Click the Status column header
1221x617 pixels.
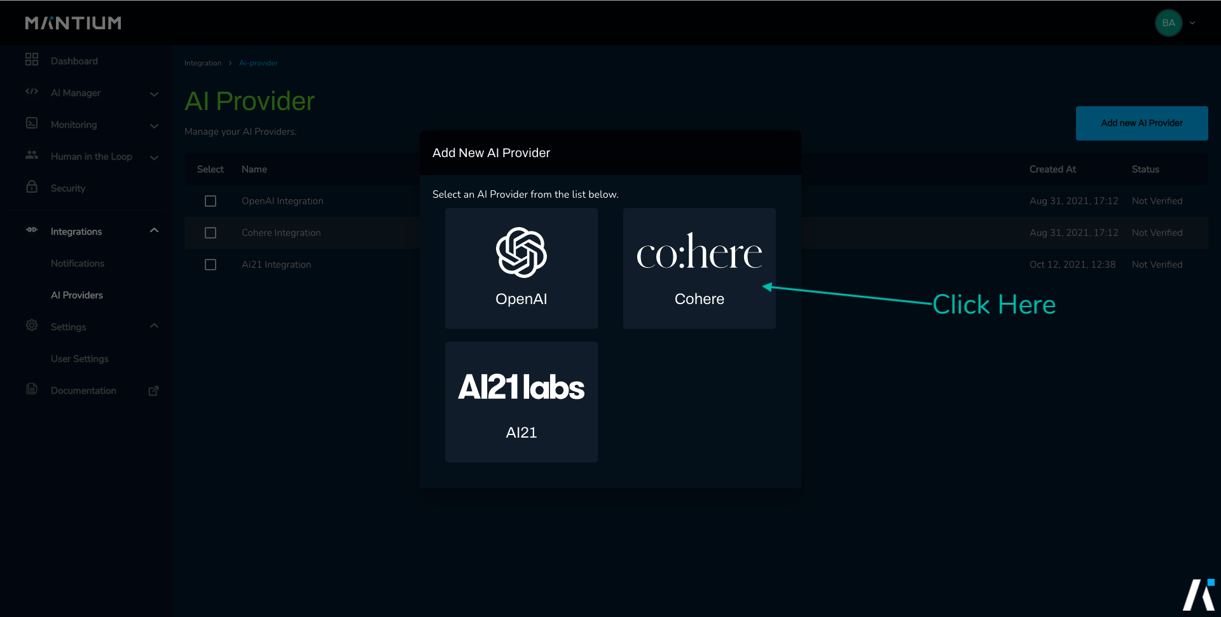[1145, 169]
